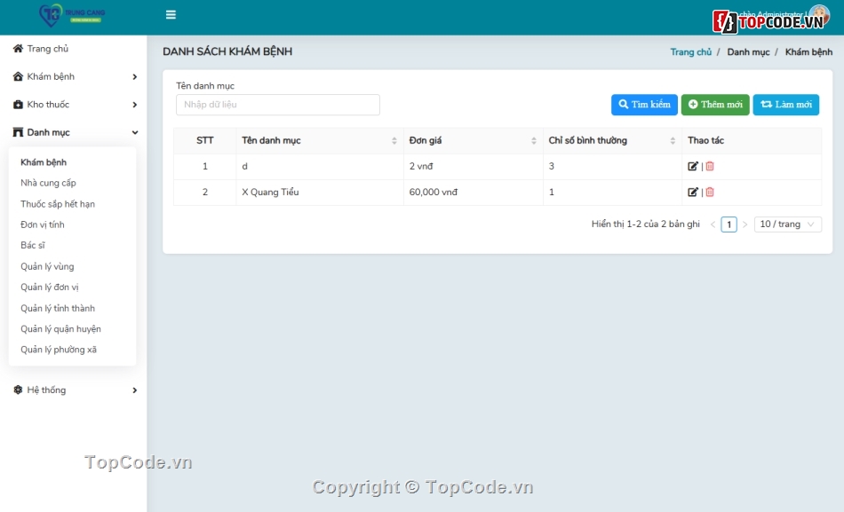Click the Khám bệnh sidebar icon
The height and width of the screenshot is (512, 844).
(x=18, y=76)
